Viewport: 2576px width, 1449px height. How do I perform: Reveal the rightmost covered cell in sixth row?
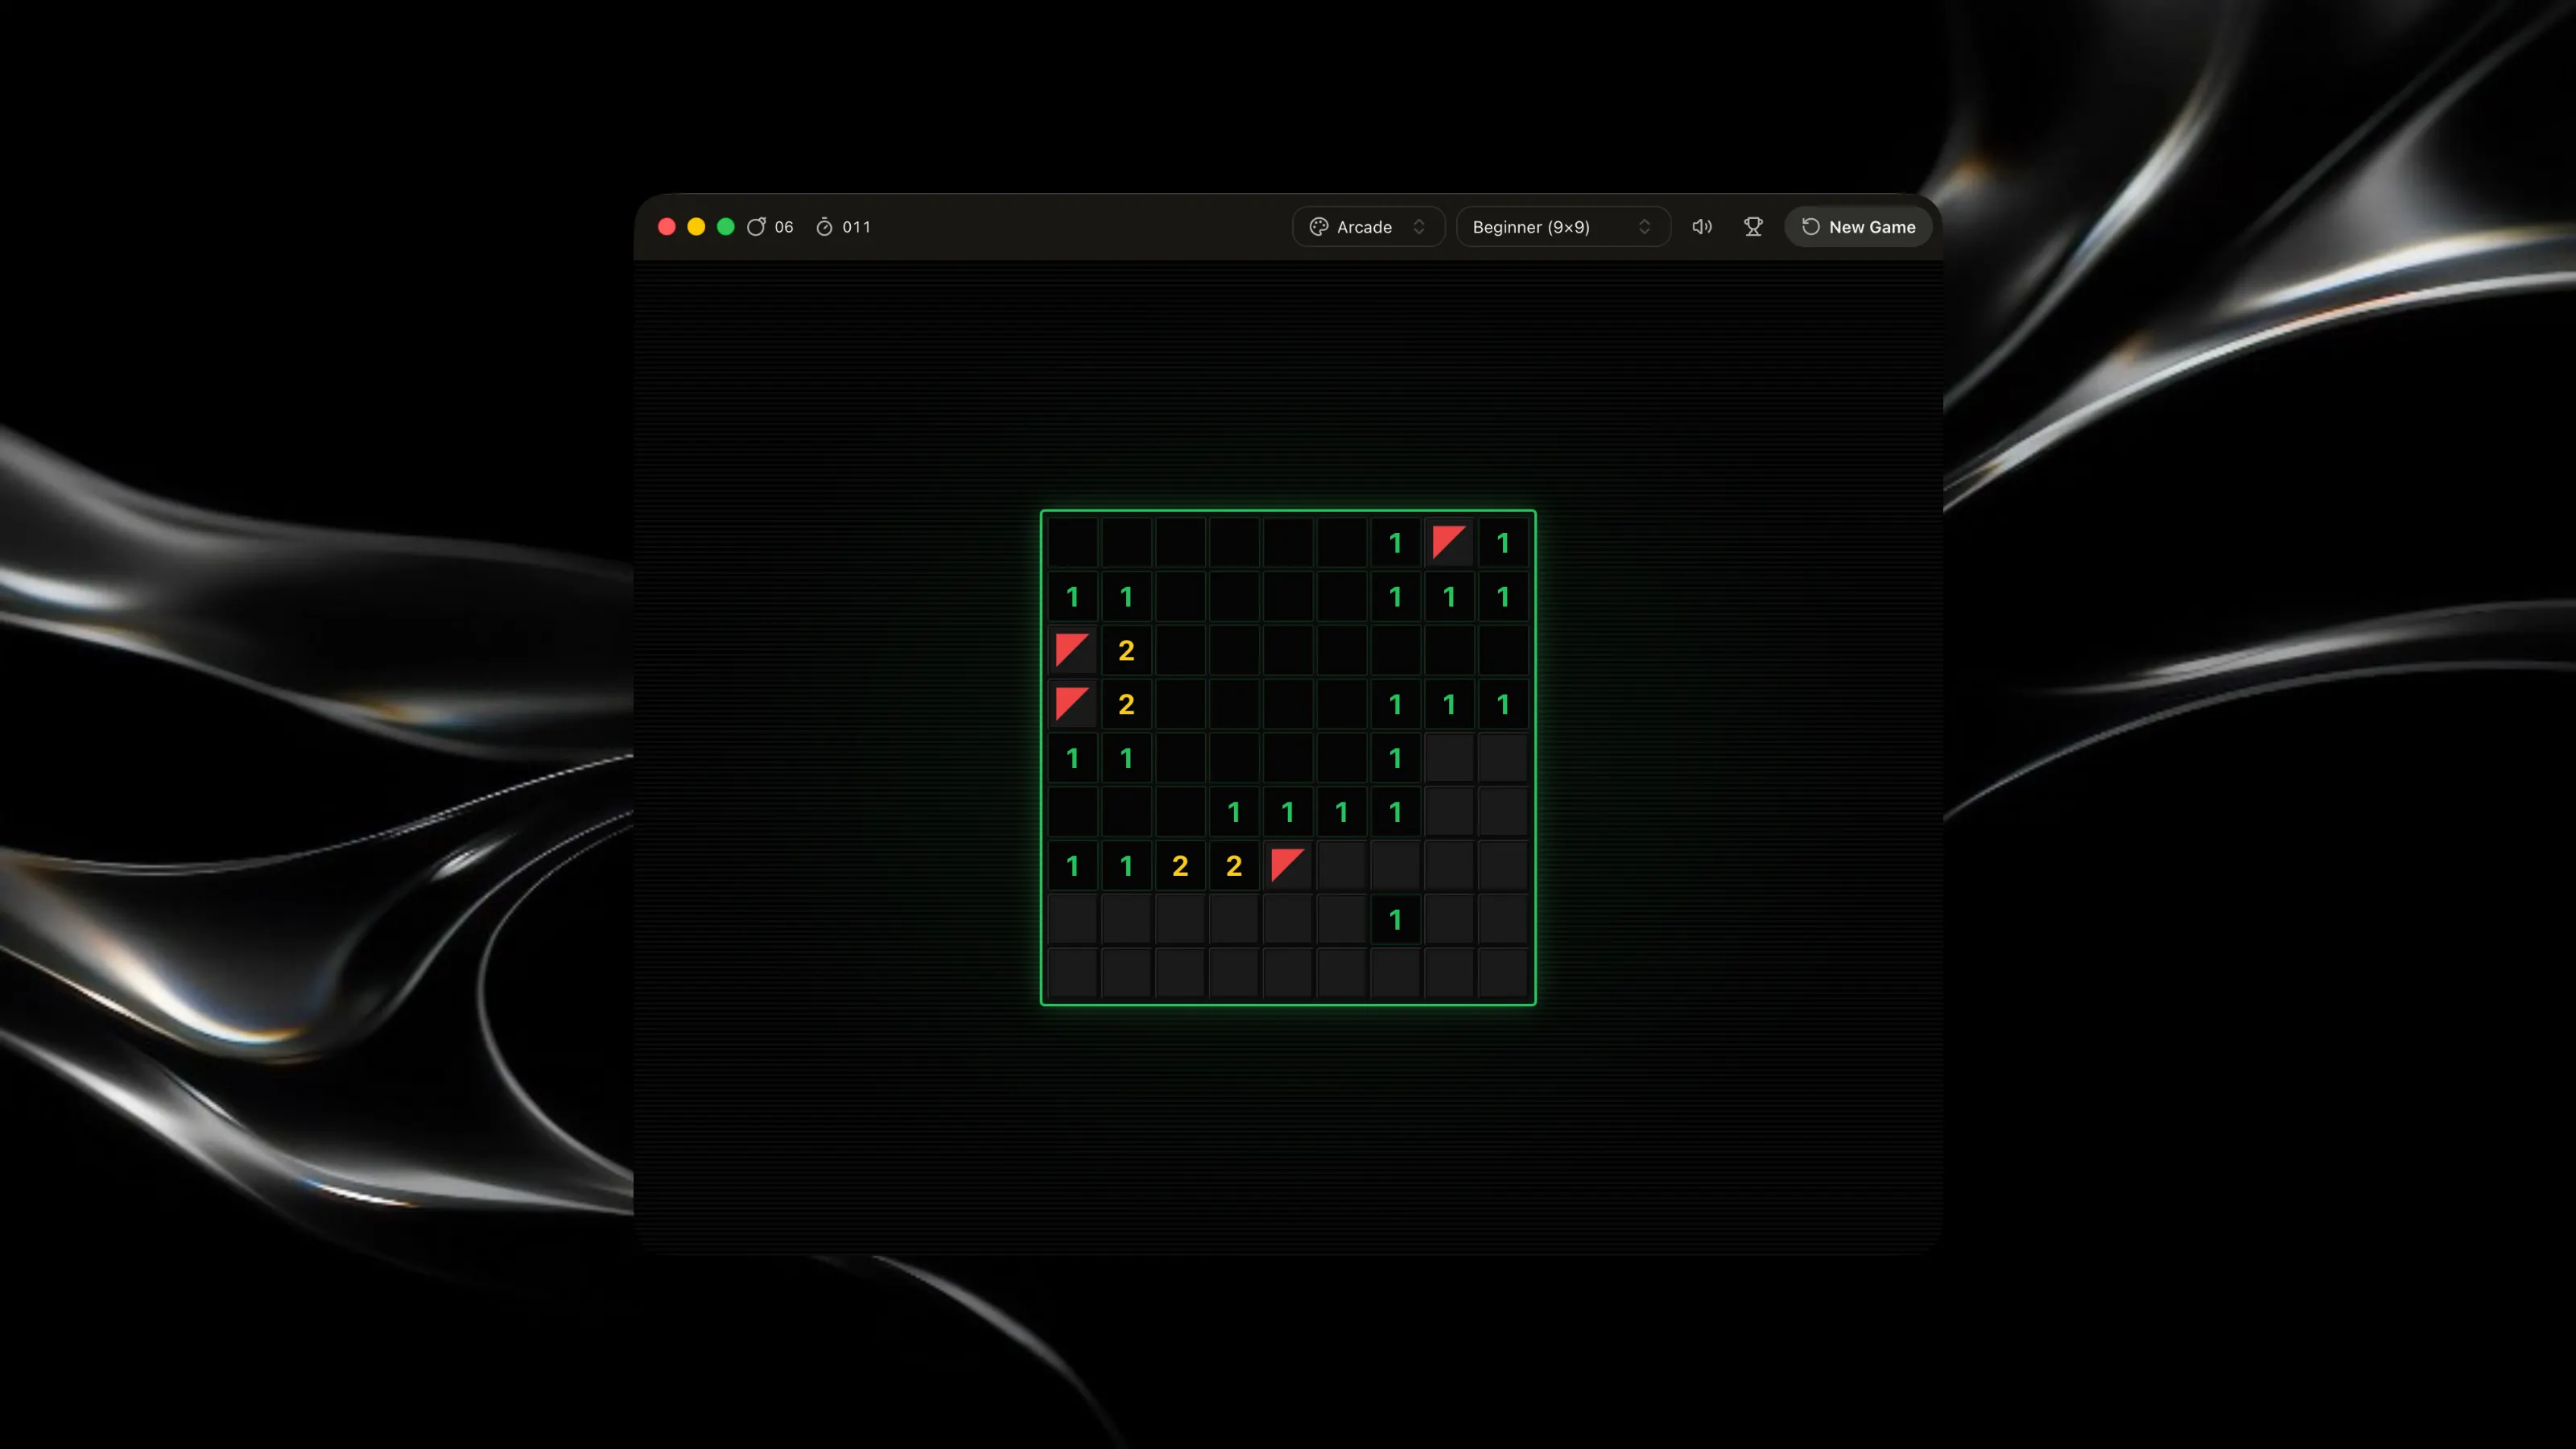click(x=1503, y=812)
